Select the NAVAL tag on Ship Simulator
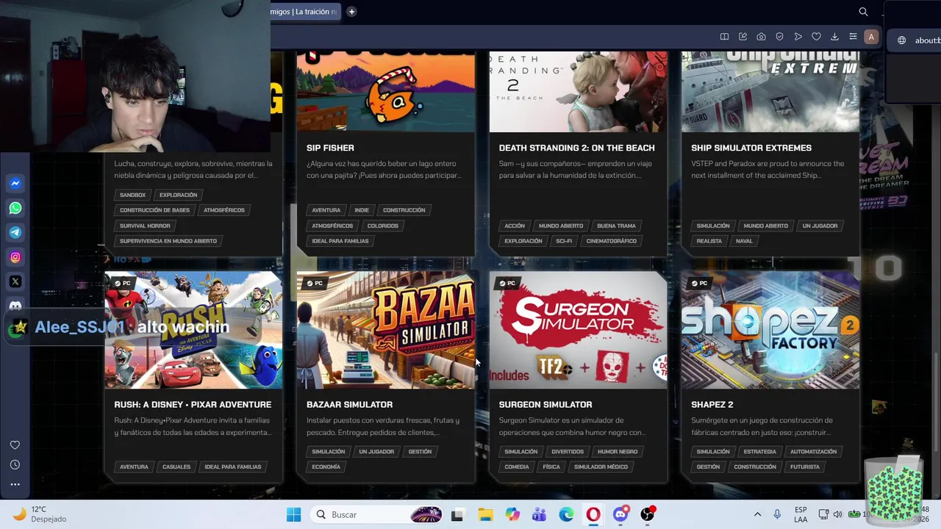 [x=744, y=241]
